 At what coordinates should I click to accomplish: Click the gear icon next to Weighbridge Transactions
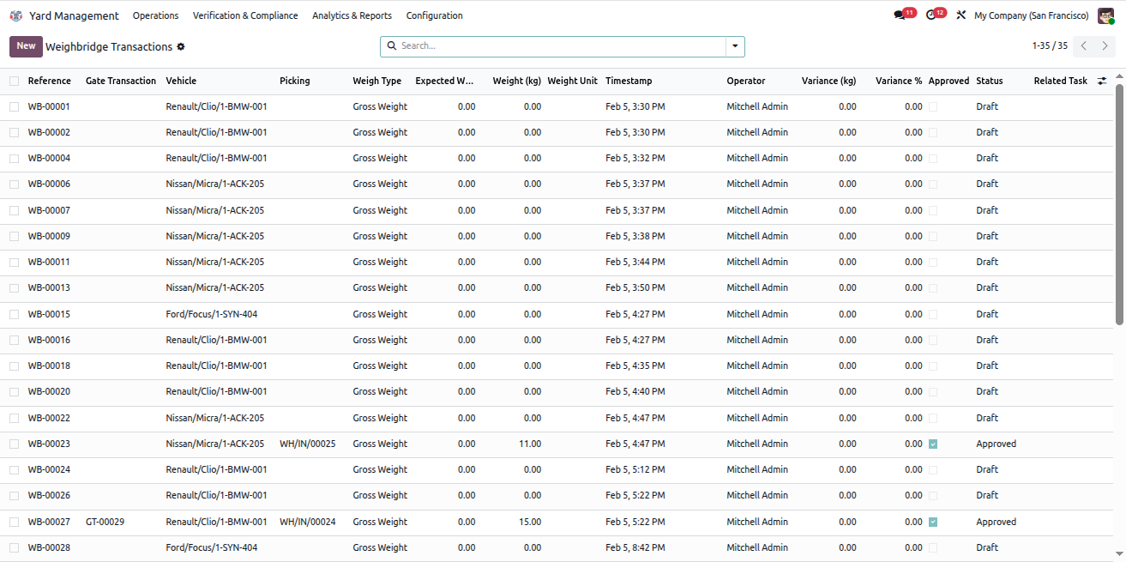click(181, 47)
